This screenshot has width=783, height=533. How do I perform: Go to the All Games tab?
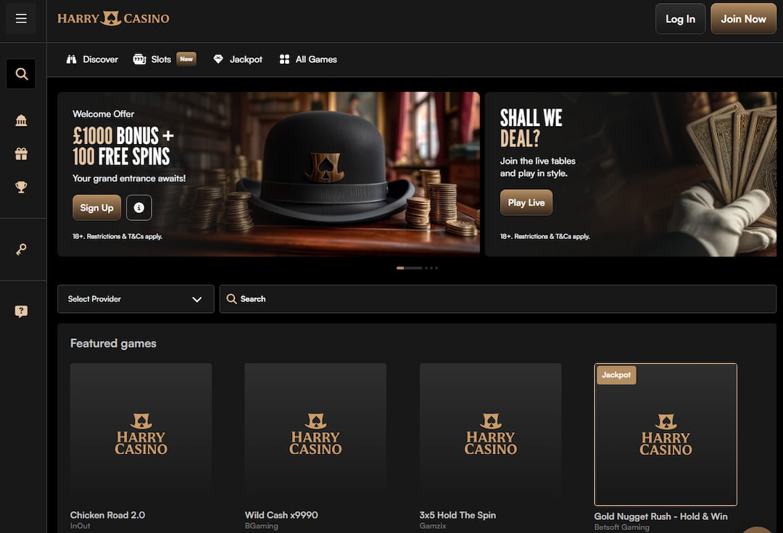pyautogui.click(x=308, y=59)
